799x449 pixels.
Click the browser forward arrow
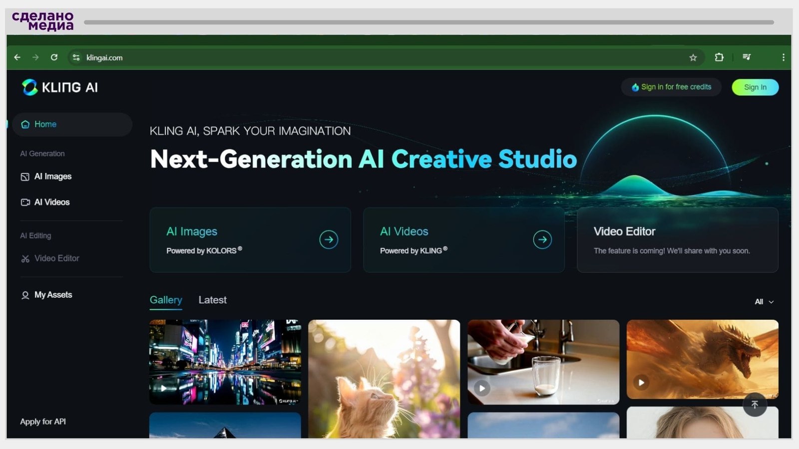[35, 57]
